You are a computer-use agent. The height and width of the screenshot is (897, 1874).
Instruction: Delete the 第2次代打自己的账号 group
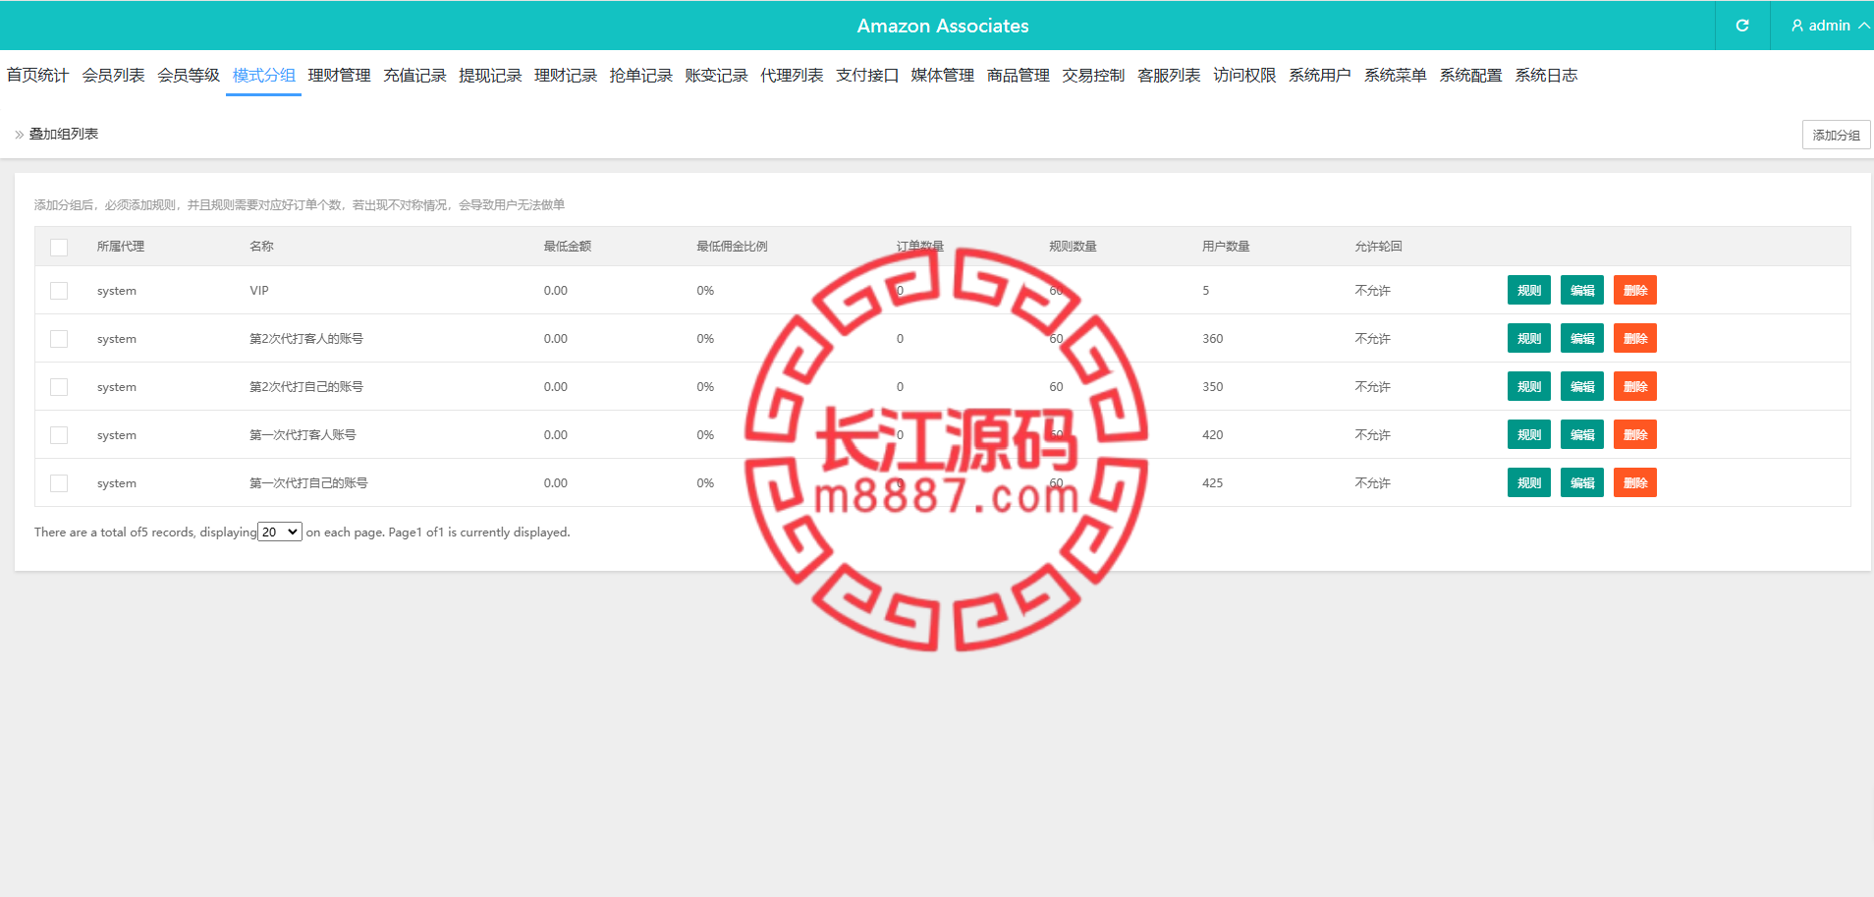tap(1635, 386)
